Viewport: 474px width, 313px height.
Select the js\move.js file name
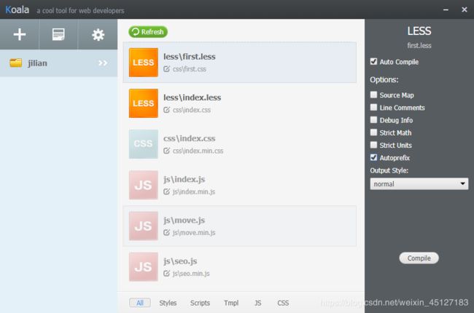(184, 220)
